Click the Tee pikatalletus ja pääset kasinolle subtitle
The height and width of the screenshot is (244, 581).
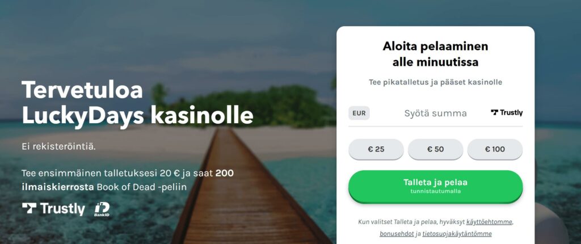pos(435,82)
